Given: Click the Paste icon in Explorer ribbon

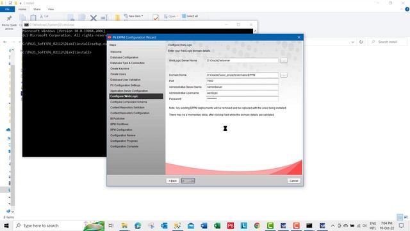Looking at the screenshot, I should click(33, 18).
